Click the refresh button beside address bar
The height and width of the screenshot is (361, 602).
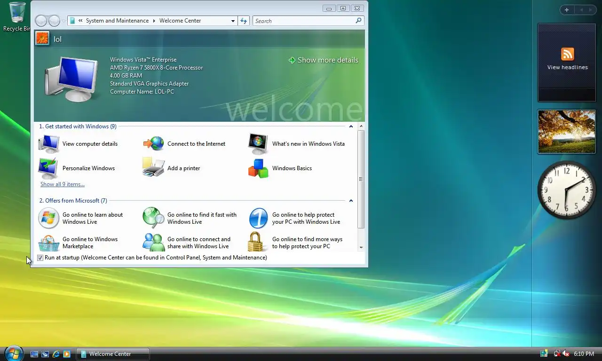[243, 21]
